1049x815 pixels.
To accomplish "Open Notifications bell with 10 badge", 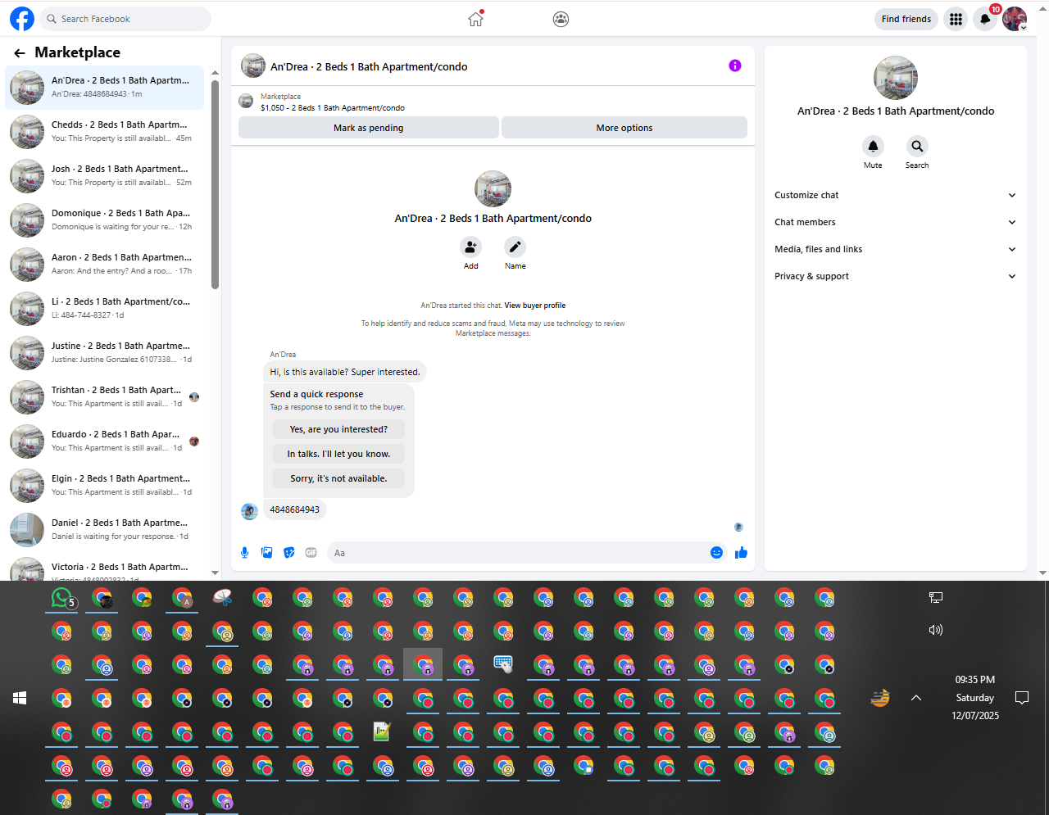I will (x=985, y=19).
